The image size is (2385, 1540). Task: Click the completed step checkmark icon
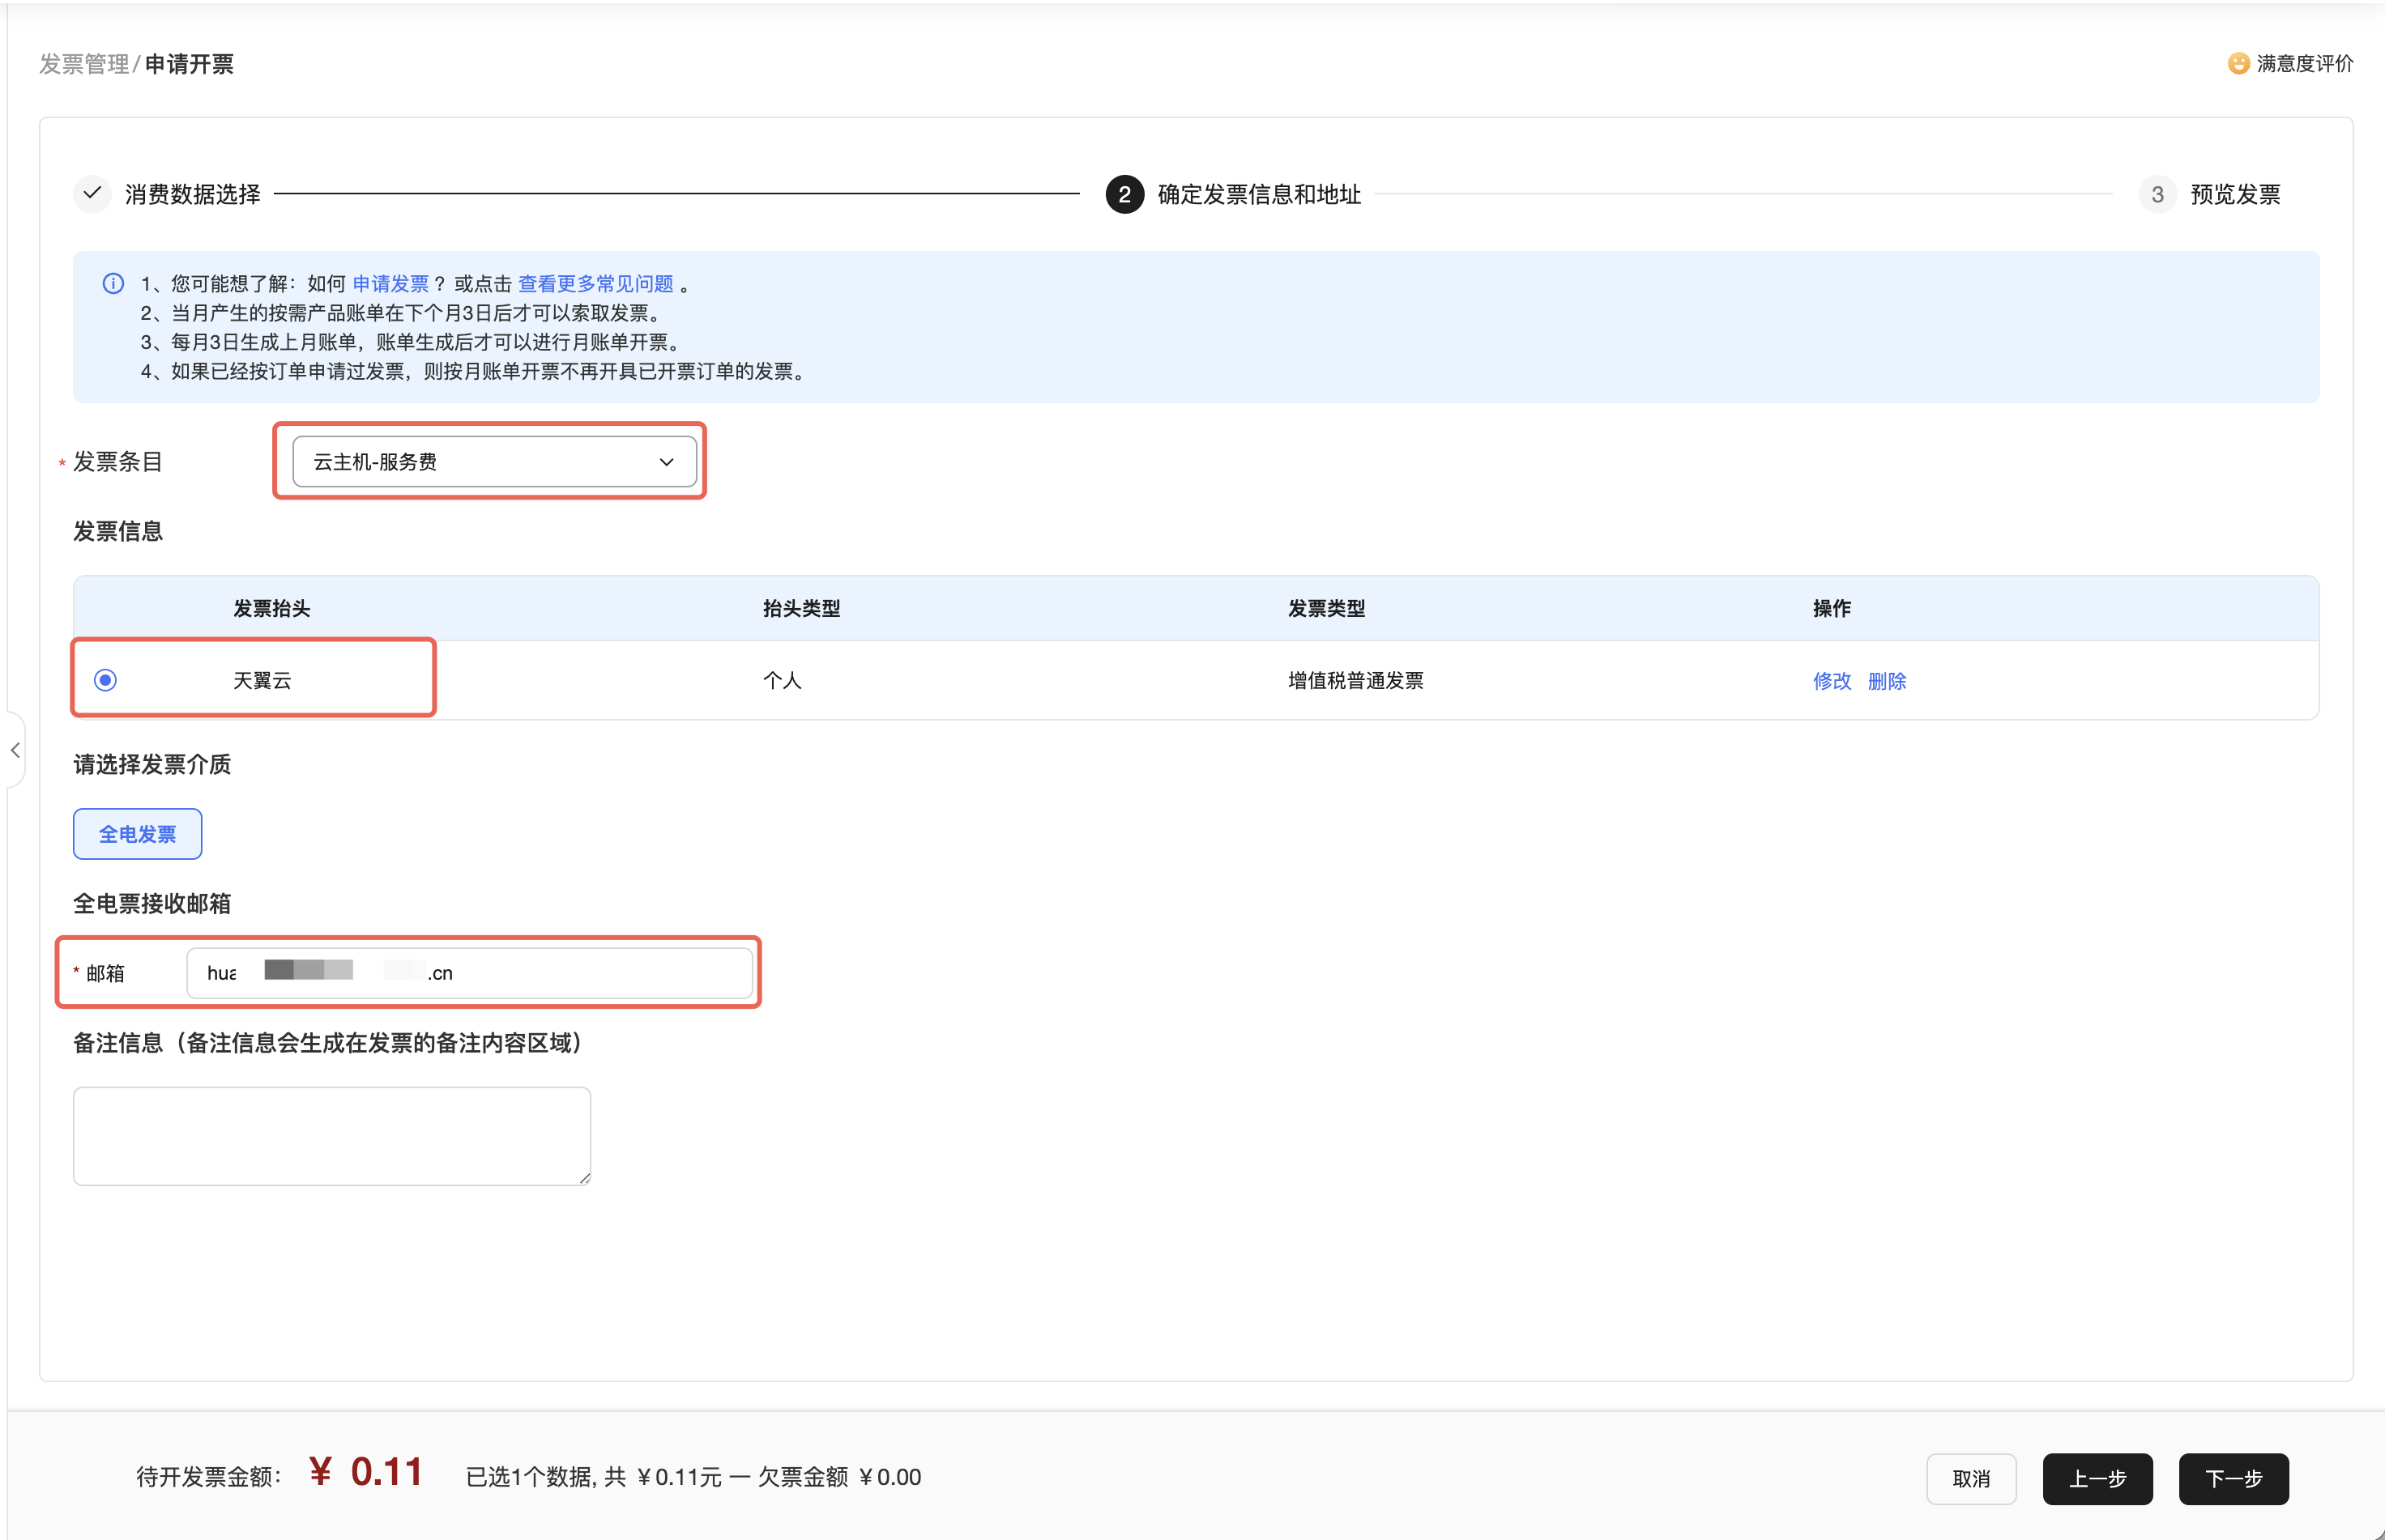click(x=92, y=193)
